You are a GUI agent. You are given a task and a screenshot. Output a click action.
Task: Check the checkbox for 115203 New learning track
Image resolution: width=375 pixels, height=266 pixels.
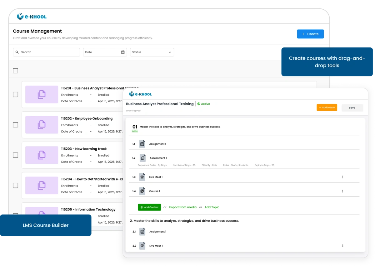(x=15, y=155)
